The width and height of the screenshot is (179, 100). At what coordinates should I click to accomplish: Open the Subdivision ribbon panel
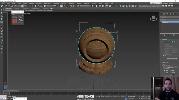point(39,11)
